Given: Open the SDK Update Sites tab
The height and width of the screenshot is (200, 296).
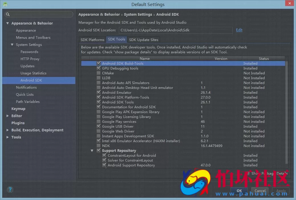Looking at the screenshot, I should 143,40.
